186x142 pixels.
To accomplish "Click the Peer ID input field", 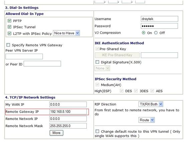I will [42, 64].
